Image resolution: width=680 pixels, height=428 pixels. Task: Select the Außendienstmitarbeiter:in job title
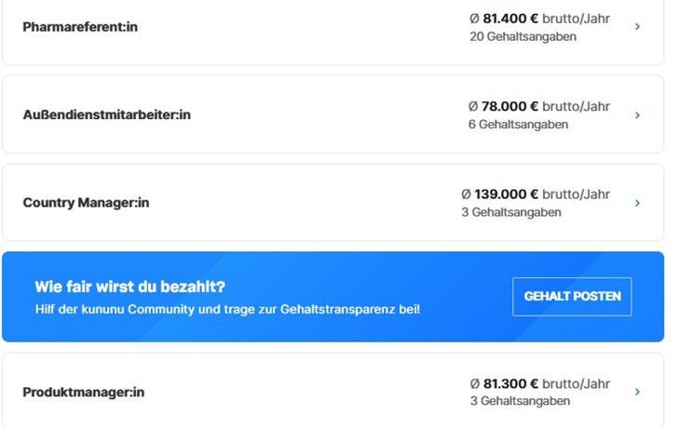[x=106, y=115]
